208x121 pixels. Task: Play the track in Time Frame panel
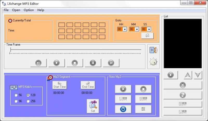[x=56, y=63]
